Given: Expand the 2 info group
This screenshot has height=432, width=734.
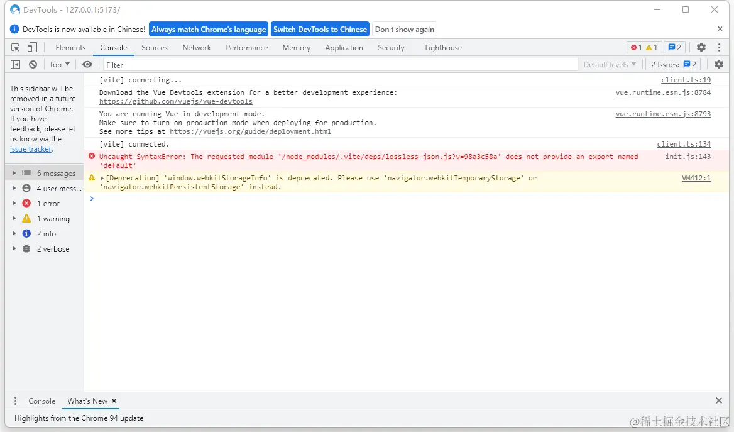Looking at the screenshot, I should pos(14,233).
